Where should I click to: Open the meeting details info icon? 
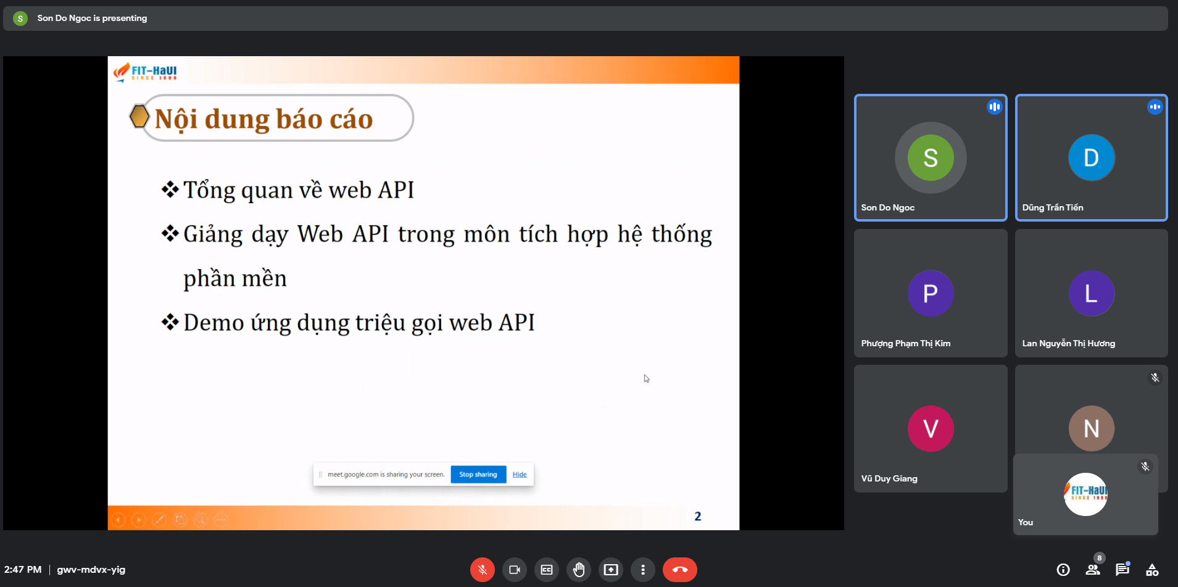click(x=1063, y=570)
